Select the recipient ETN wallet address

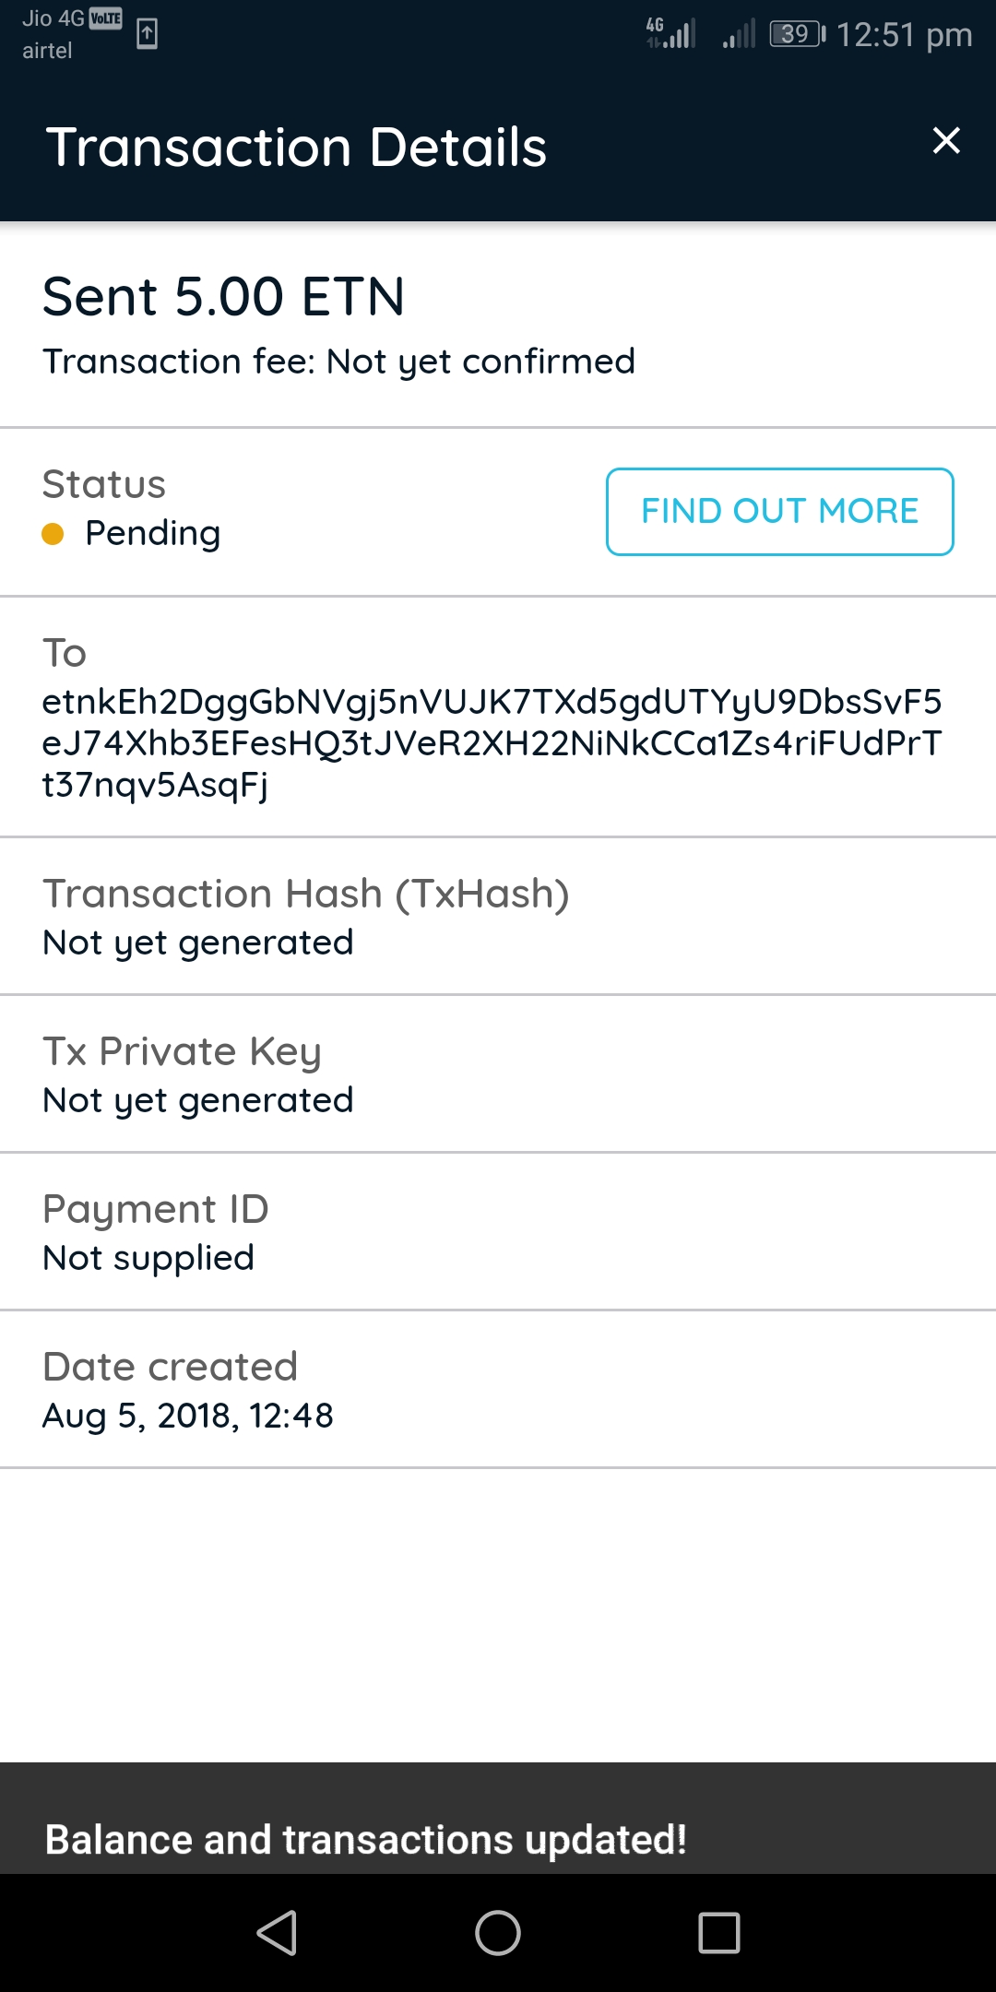click(492, 743)
